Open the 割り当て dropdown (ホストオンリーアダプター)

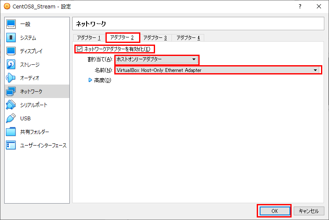(x=157, y=59)
